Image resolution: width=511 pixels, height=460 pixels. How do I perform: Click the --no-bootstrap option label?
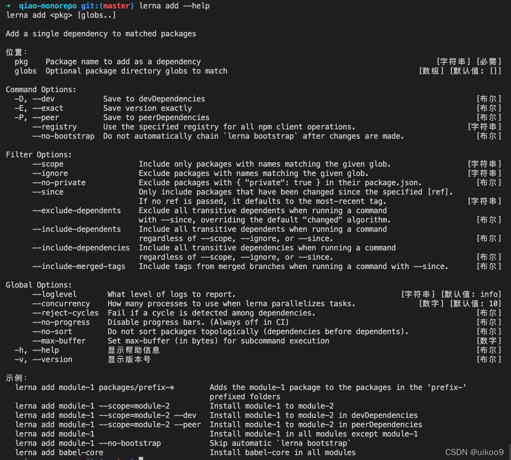[63, 136]
